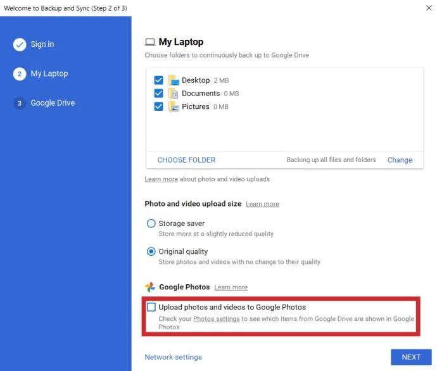Uncheck the Documents folder checkbox
The width and height of the screenshot is (437, 371).
158,93
